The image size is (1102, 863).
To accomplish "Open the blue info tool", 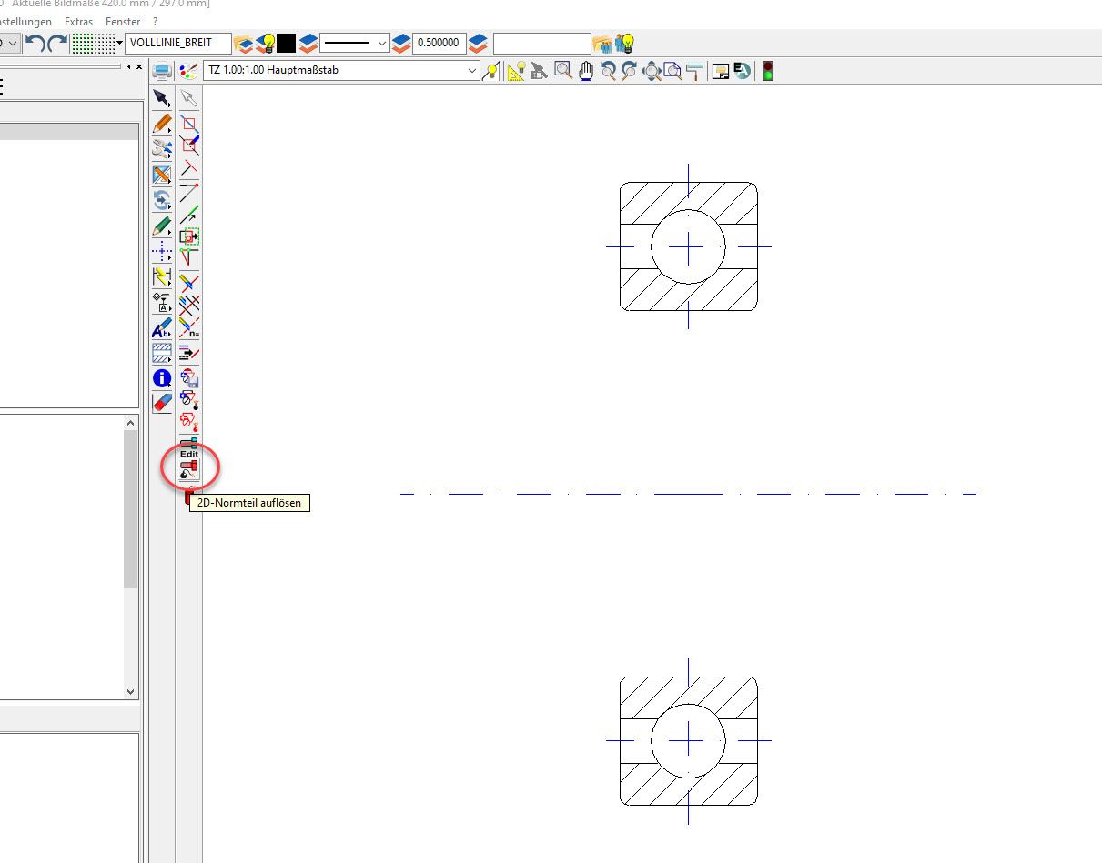I will tap(162, 378).
